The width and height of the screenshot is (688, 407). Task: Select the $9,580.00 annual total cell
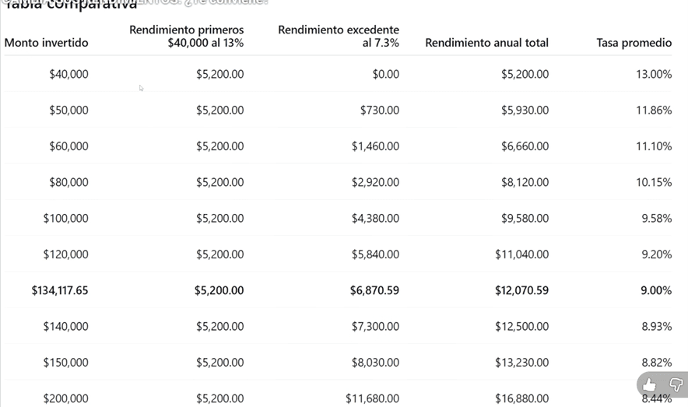coord(525,219)
